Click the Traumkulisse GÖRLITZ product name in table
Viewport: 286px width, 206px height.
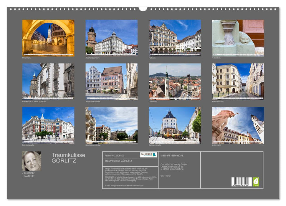(x=118, y=161)
